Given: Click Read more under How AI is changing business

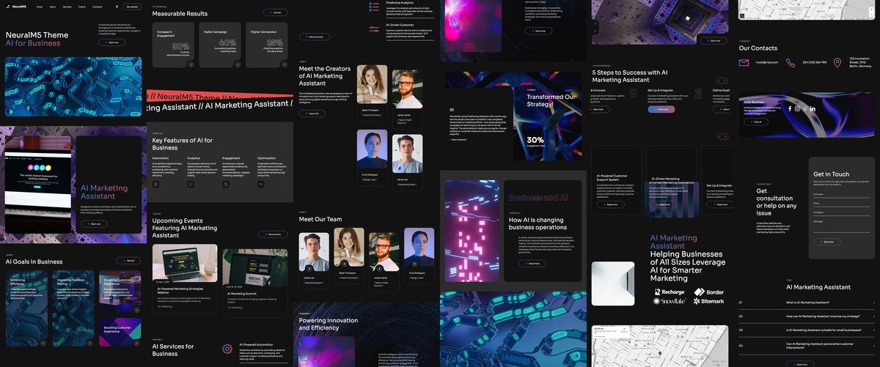Looking at the screenshot, I should pos(532,263).
